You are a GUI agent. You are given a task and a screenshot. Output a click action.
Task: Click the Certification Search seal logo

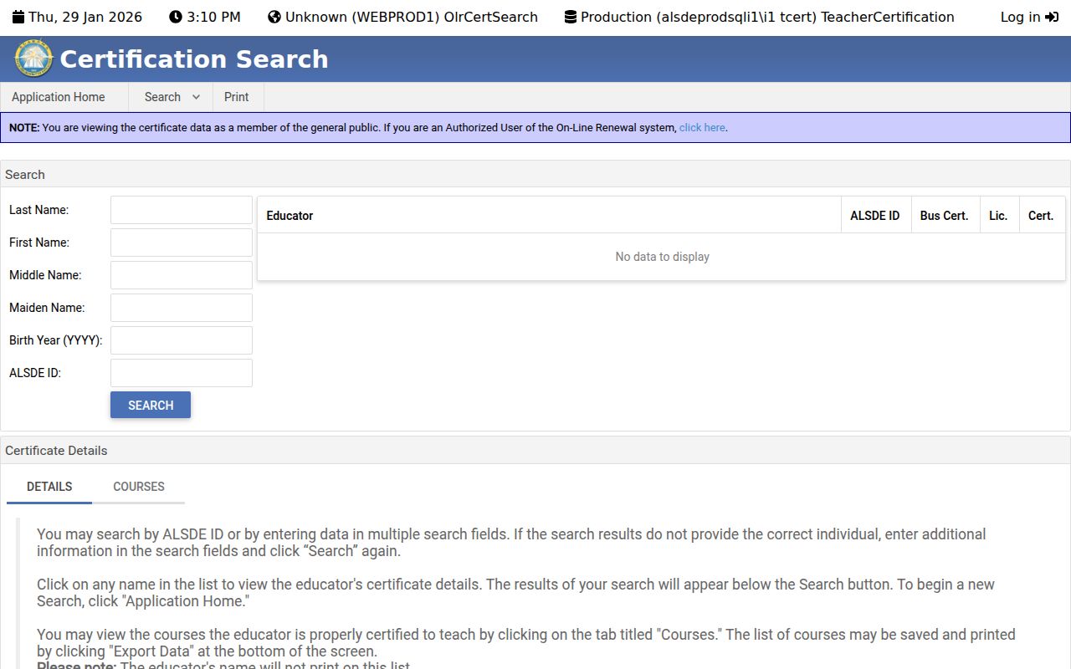tap(34, 59)
